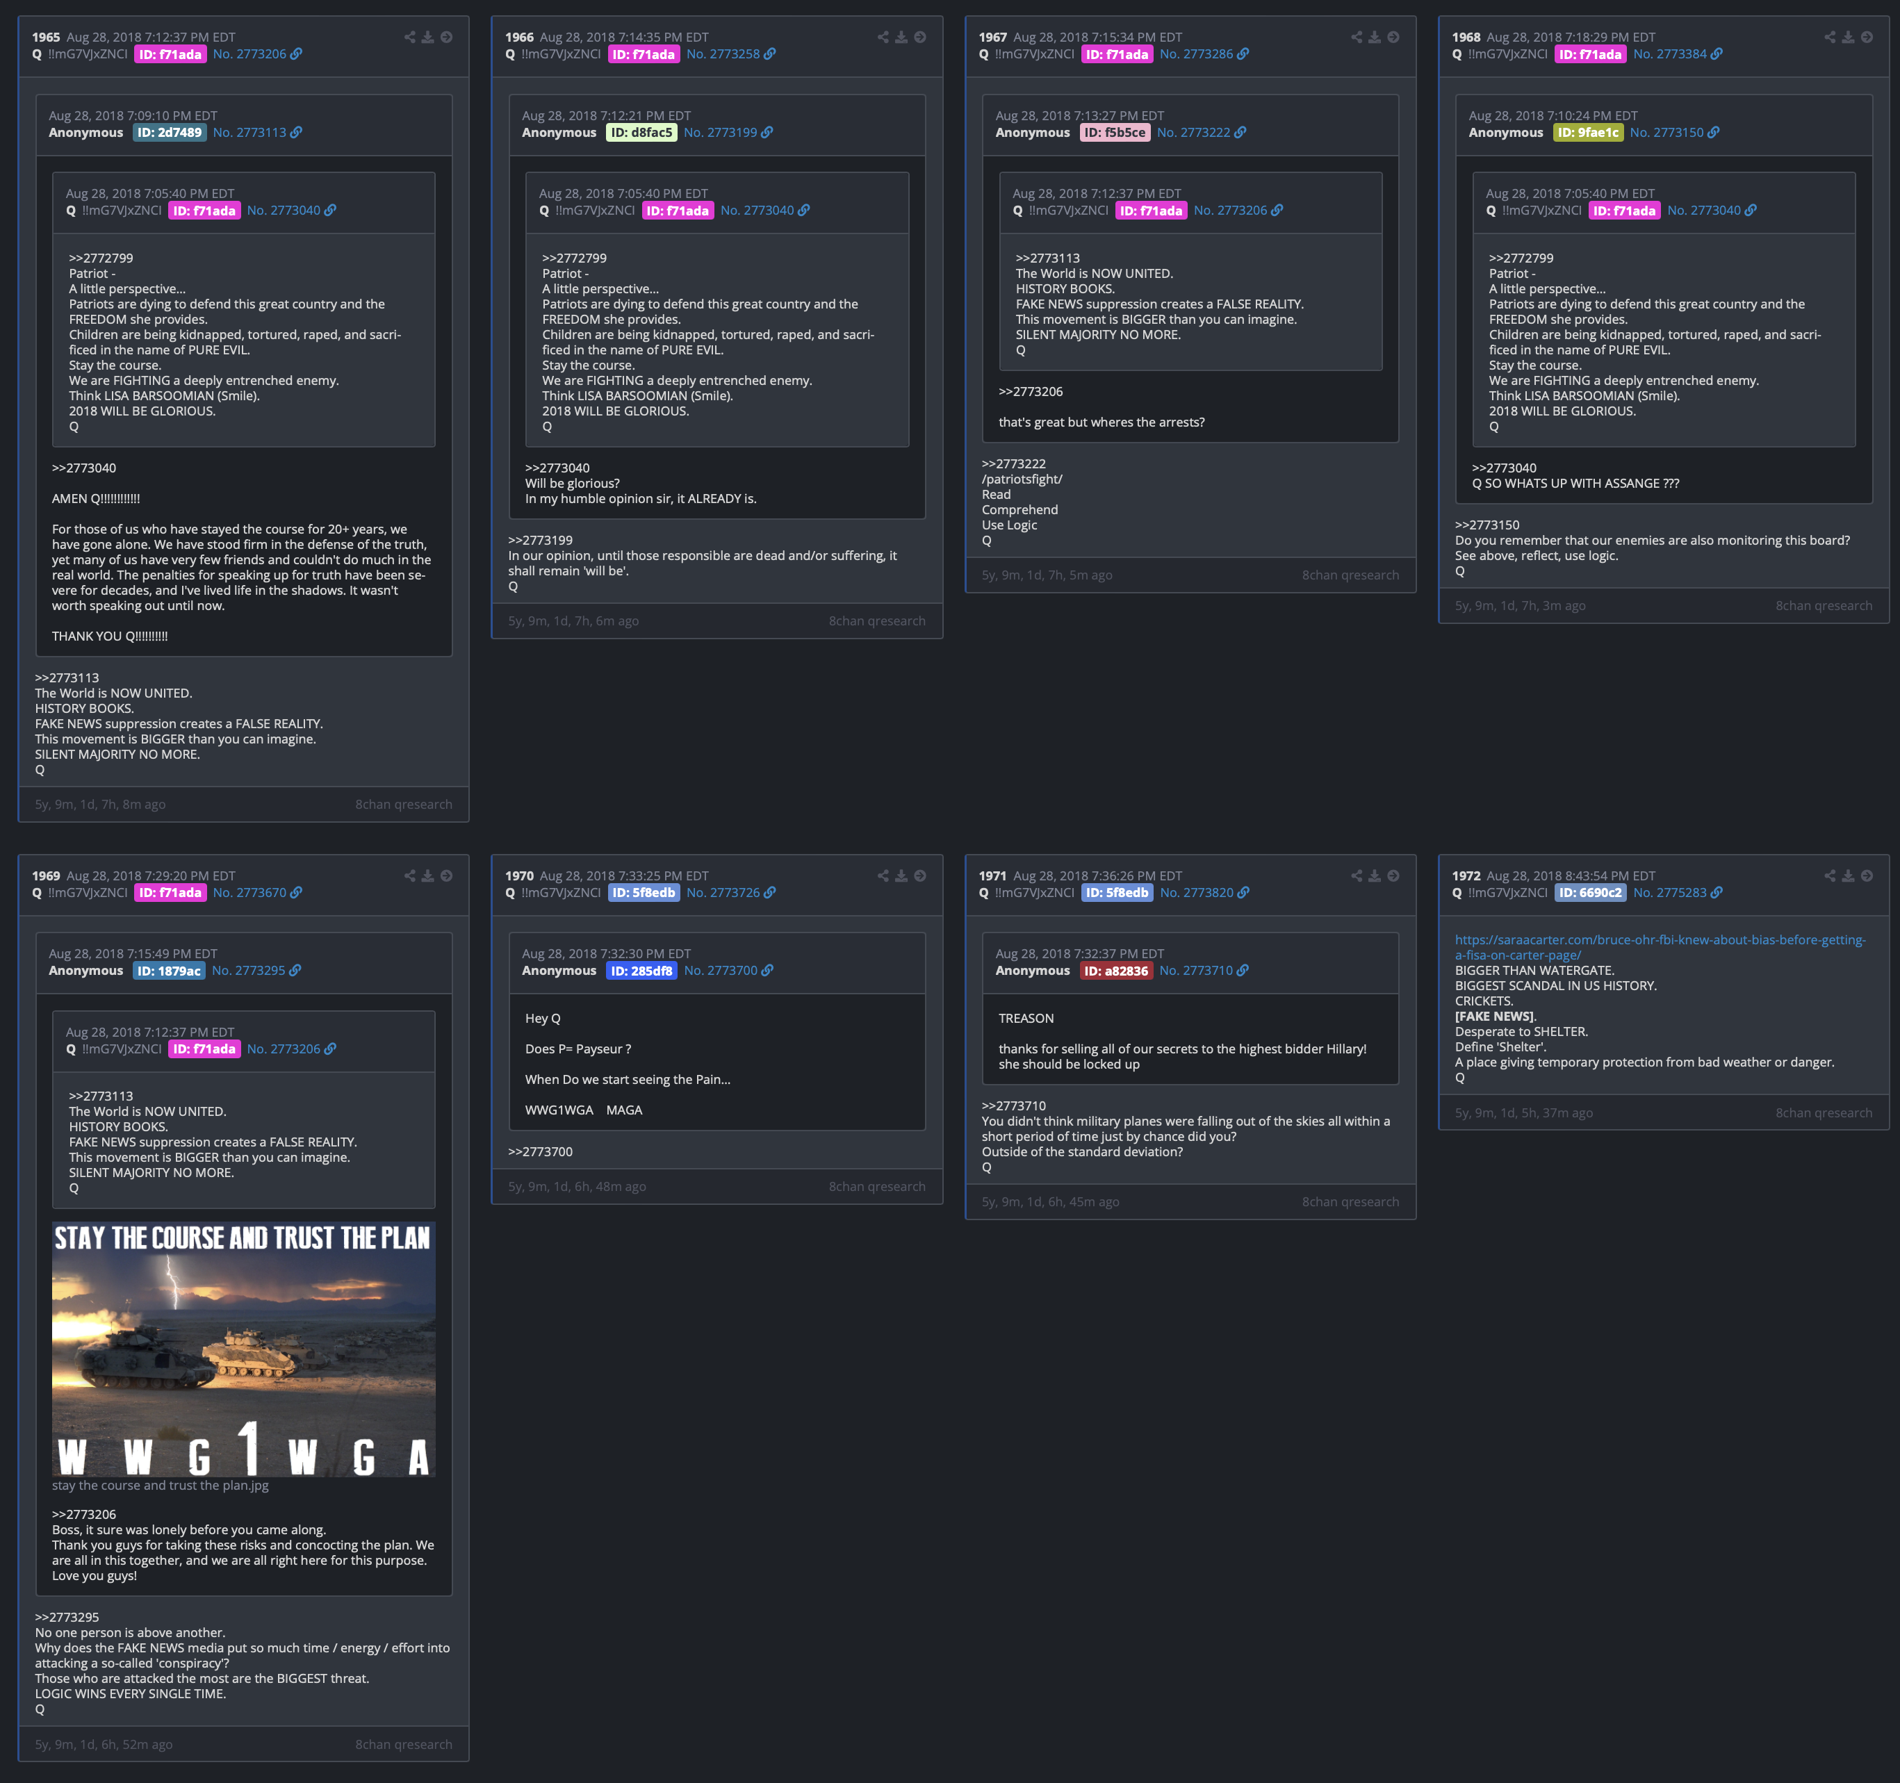Download post 1971 with the download icon
The width and height of the screenshot is (1900, 1783).
pyautogui.click(x=1375, y=876)
